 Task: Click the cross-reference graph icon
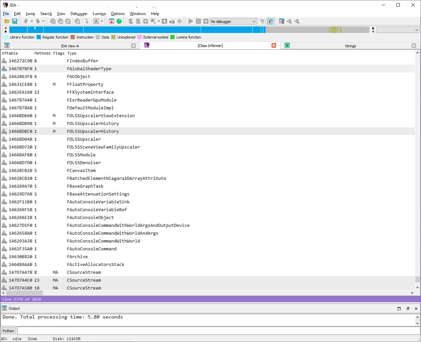pos(153,21)
